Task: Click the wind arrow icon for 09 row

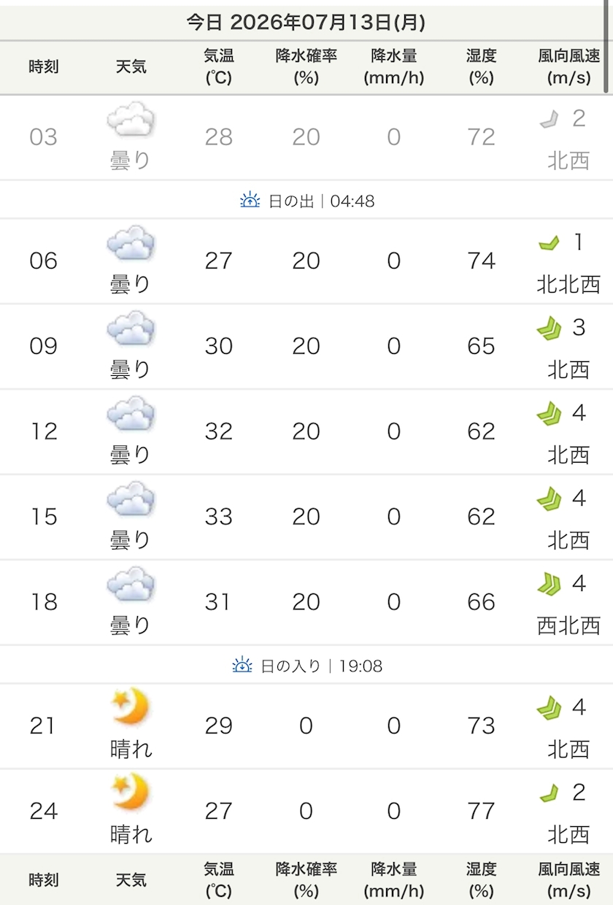Action: pos(549,328)
